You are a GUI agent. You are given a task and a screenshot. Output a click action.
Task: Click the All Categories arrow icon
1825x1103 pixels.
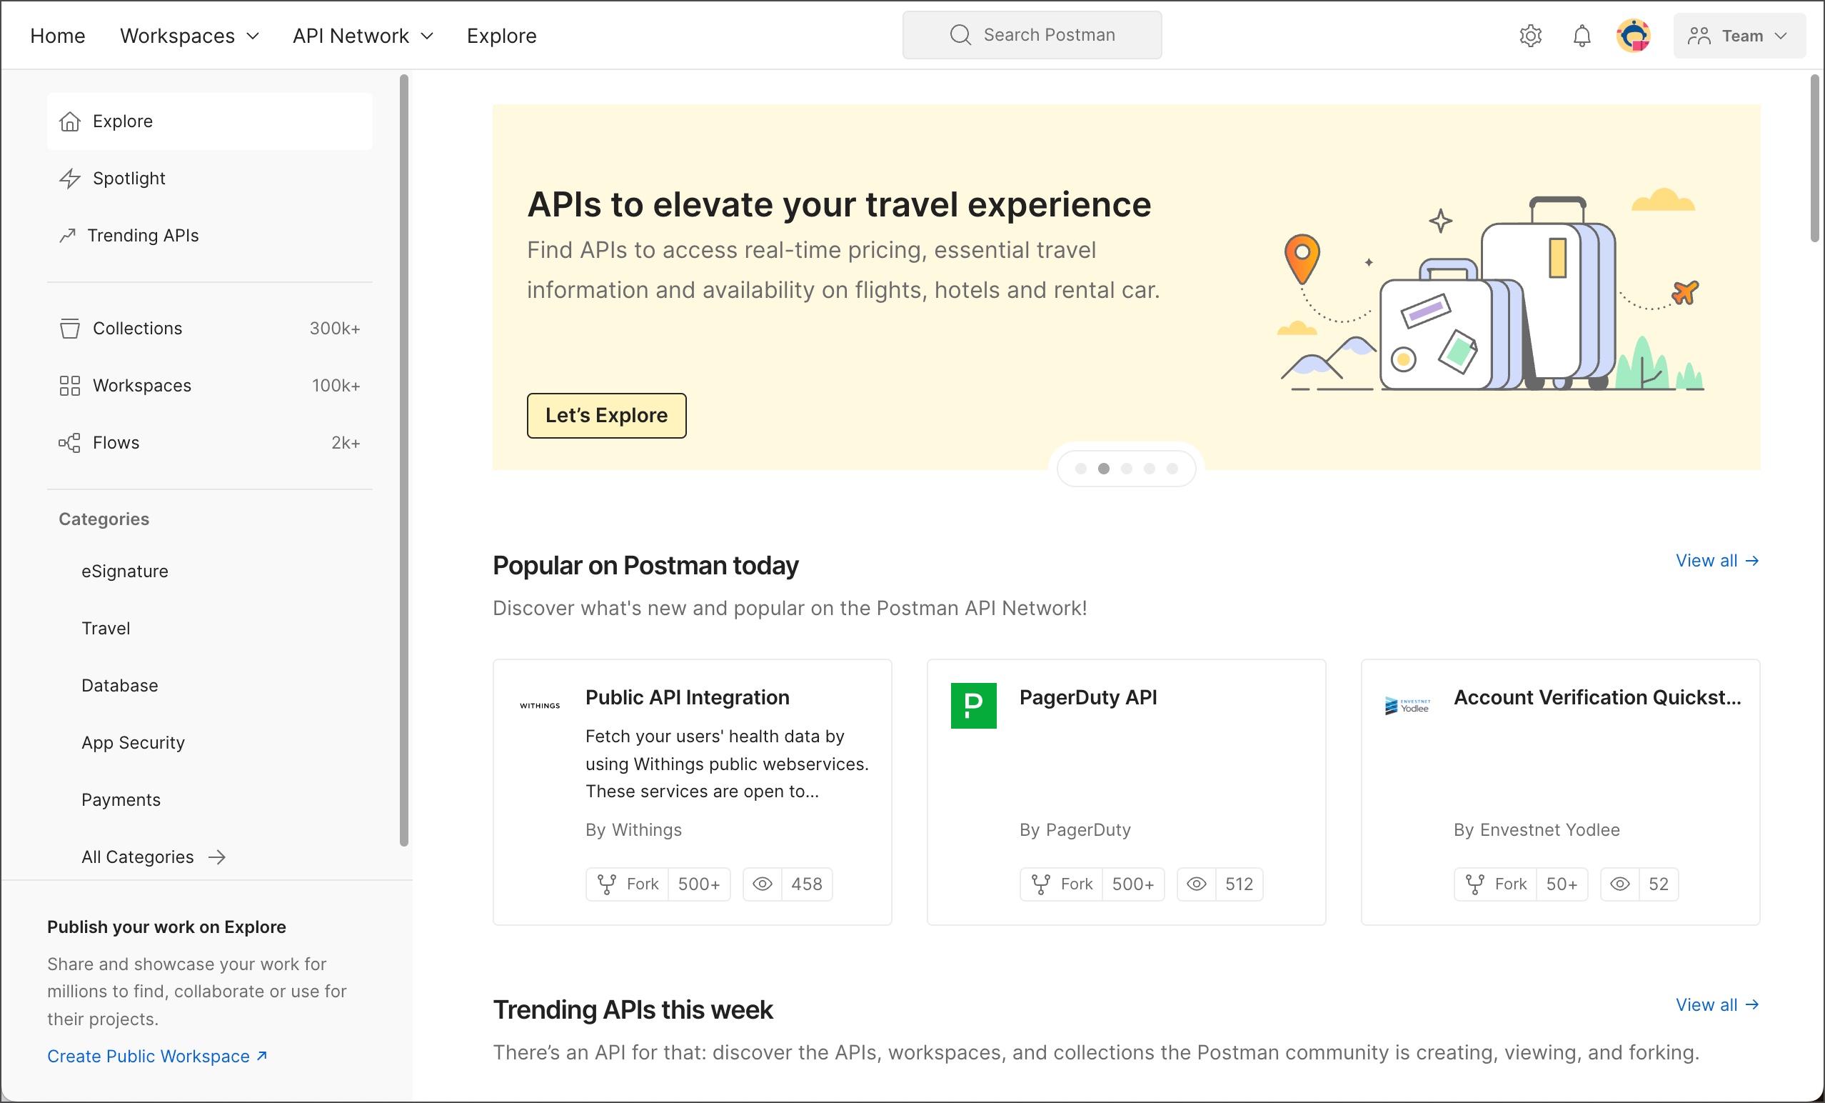(x=217, y=857)
